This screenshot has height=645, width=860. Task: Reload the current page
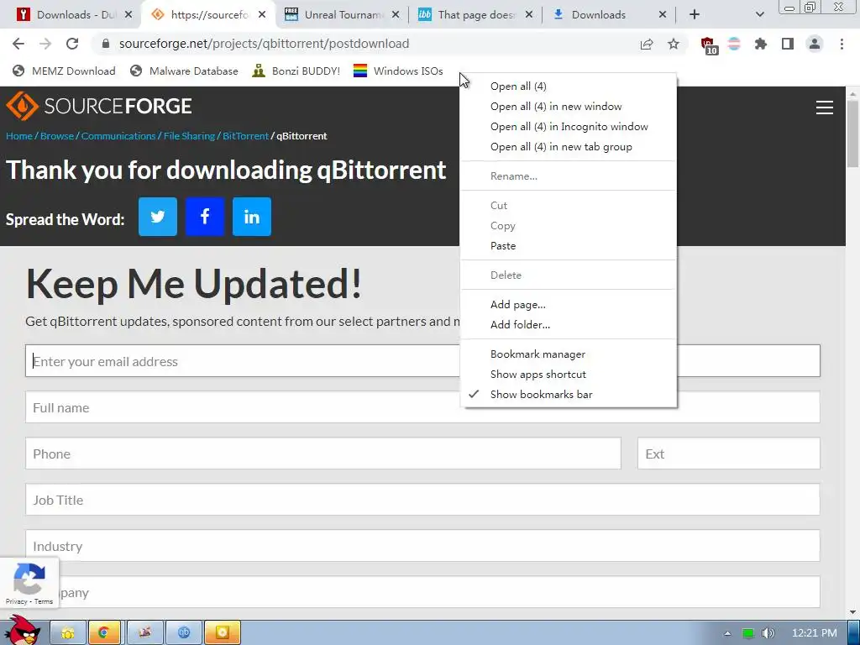click(x=72, y=44)
